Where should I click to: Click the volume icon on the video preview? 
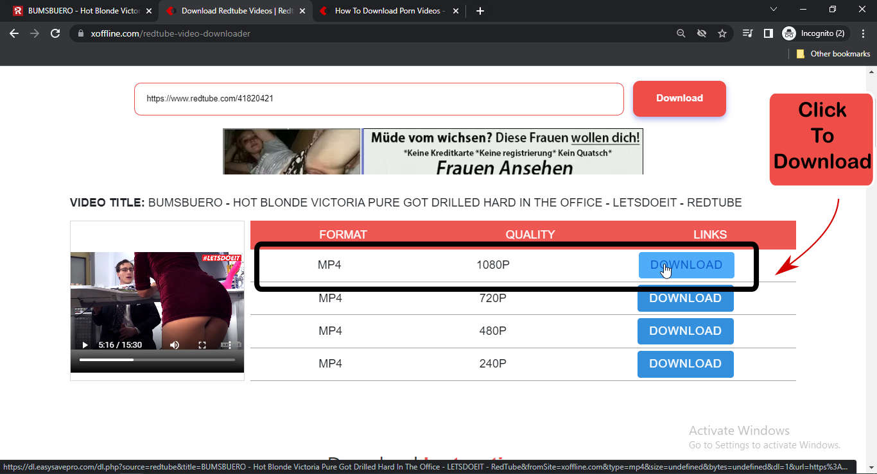coord(175,345)
